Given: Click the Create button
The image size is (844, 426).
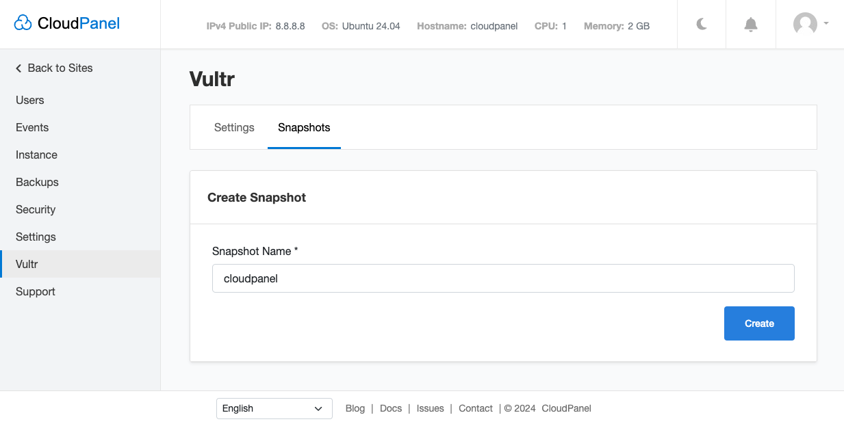Looking at the screenshot, I should pos(759,323).
